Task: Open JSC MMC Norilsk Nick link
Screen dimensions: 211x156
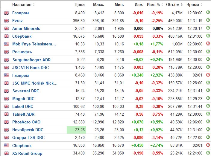Action: point(35,83)
